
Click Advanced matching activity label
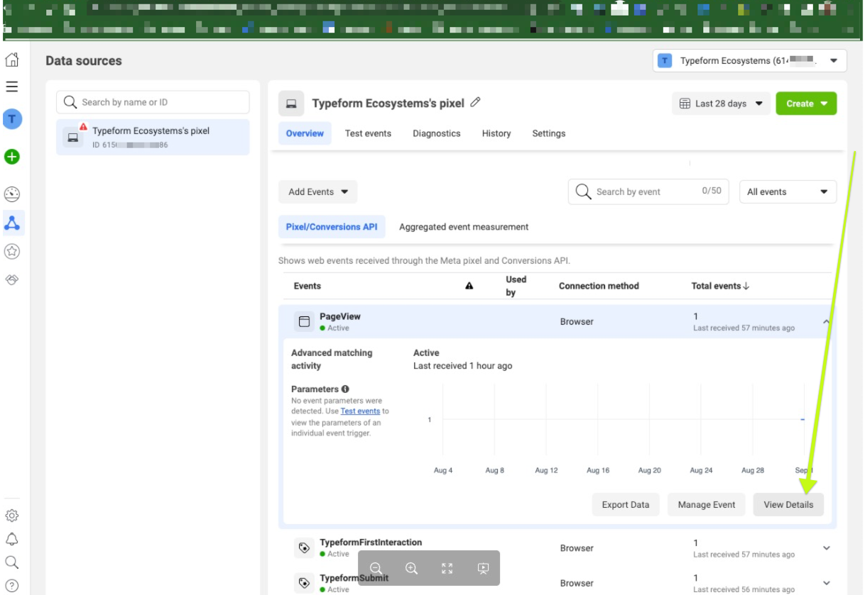(x=332, y=360)
